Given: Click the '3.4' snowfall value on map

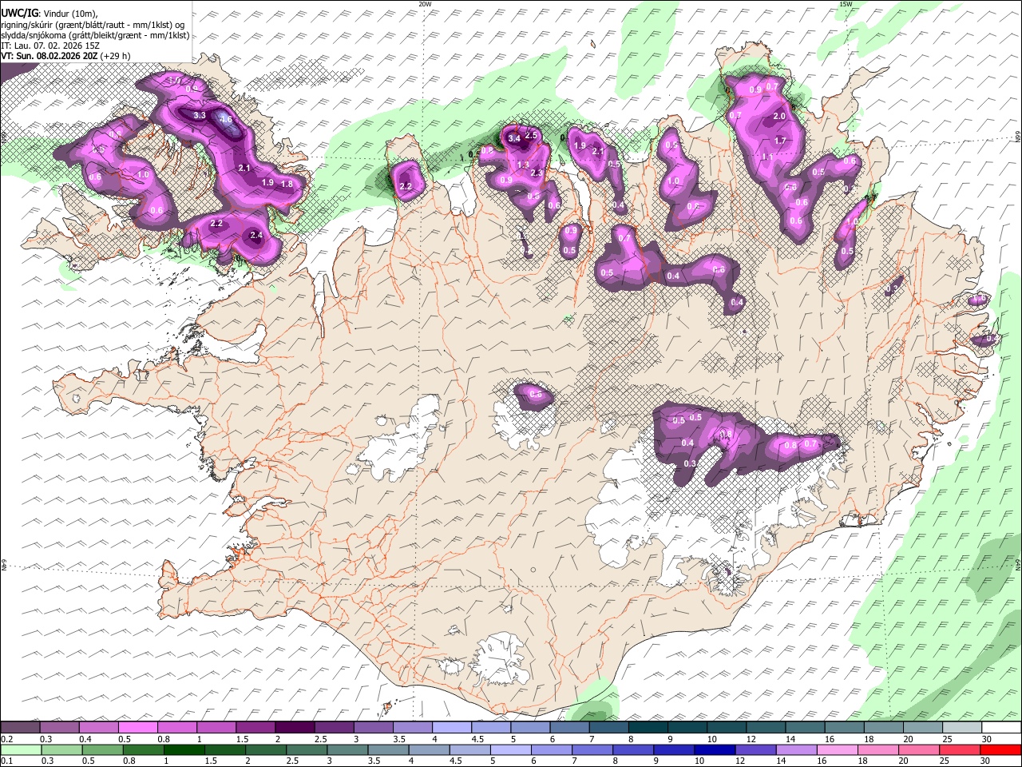Looking at the screenshot, I should click(514, 139).
